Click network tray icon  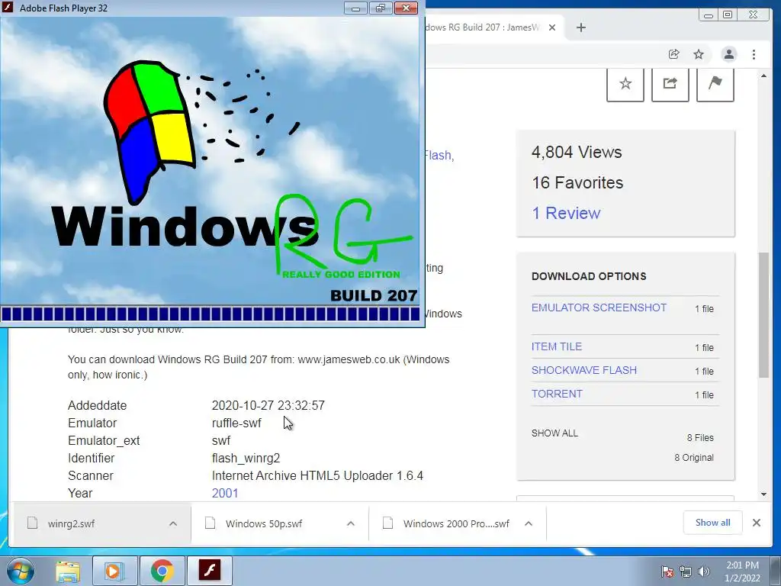(x=686, y=572)
